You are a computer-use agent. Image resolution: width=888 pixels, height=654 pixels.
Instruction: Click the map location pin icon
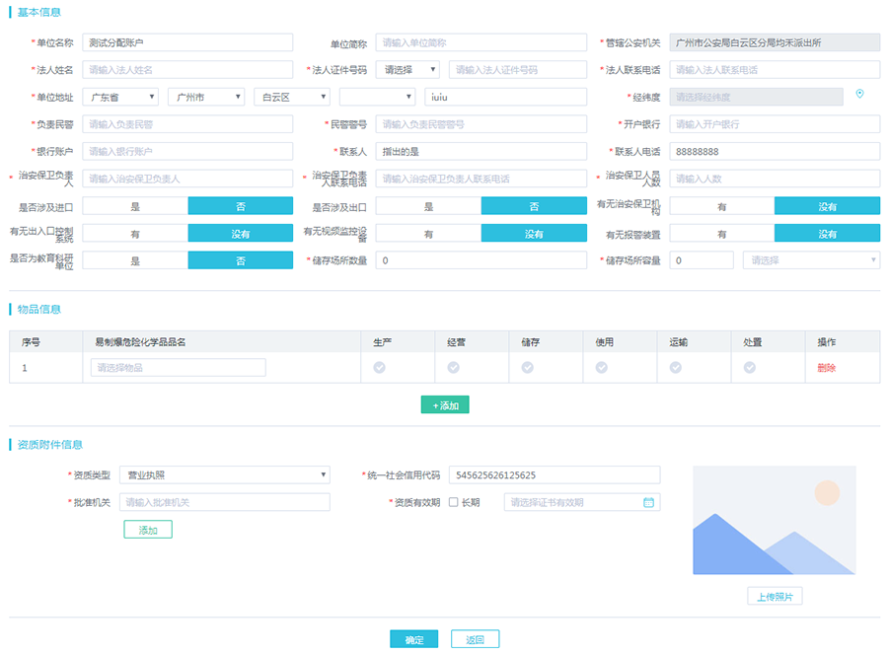pos(859,95)
